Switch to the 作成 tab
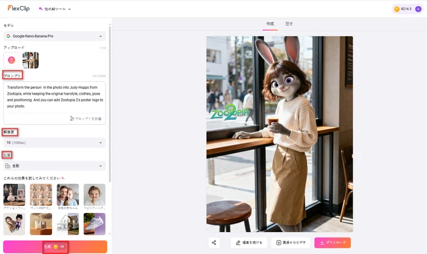Viewport: 427px width, 254px height. [270, 24]
